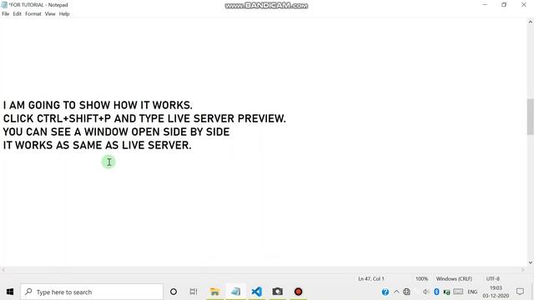The height and width of the screenshot is (300, 534).
Task: Show hidden system tray icons
Action: (x=396, y=292)
